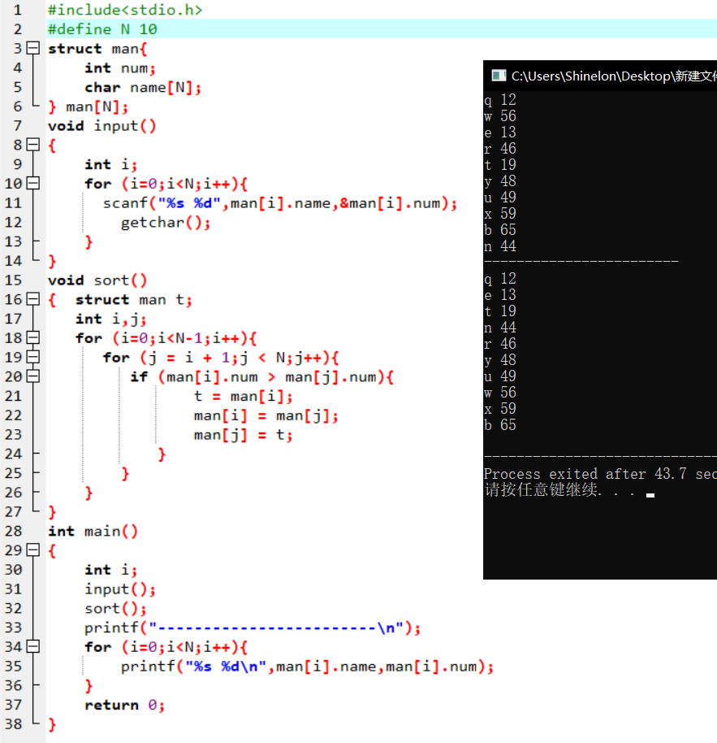Click 'struct man t;' declaration
Screen dimensions: 717x743
pos(133,300)
